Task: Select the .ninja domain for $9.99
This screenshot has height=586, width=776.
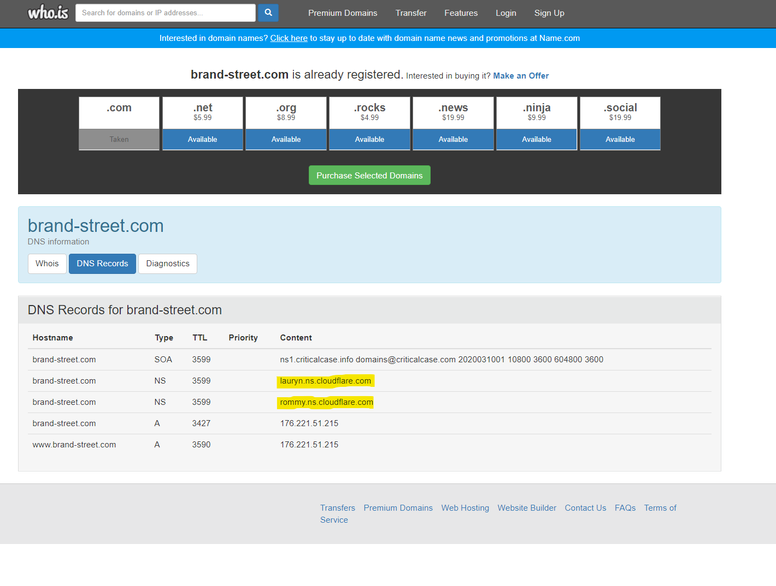Action: point(537,123)
